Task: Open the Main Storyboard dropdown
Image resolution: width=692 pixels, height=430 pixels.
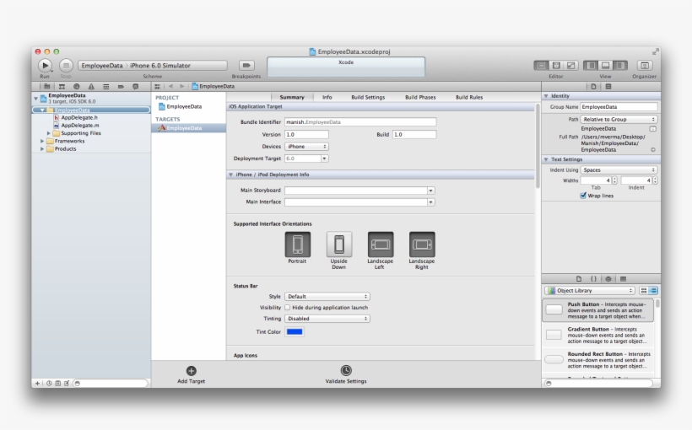Action: 430,191
